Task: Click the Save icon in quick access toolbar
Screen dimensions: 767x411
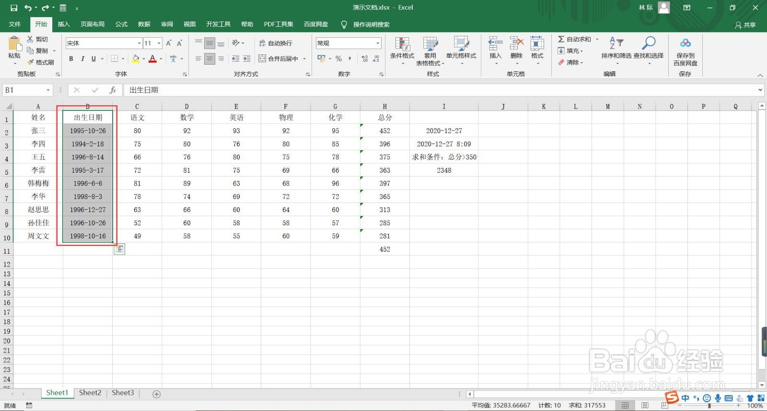Action: [x=14, y=8]
